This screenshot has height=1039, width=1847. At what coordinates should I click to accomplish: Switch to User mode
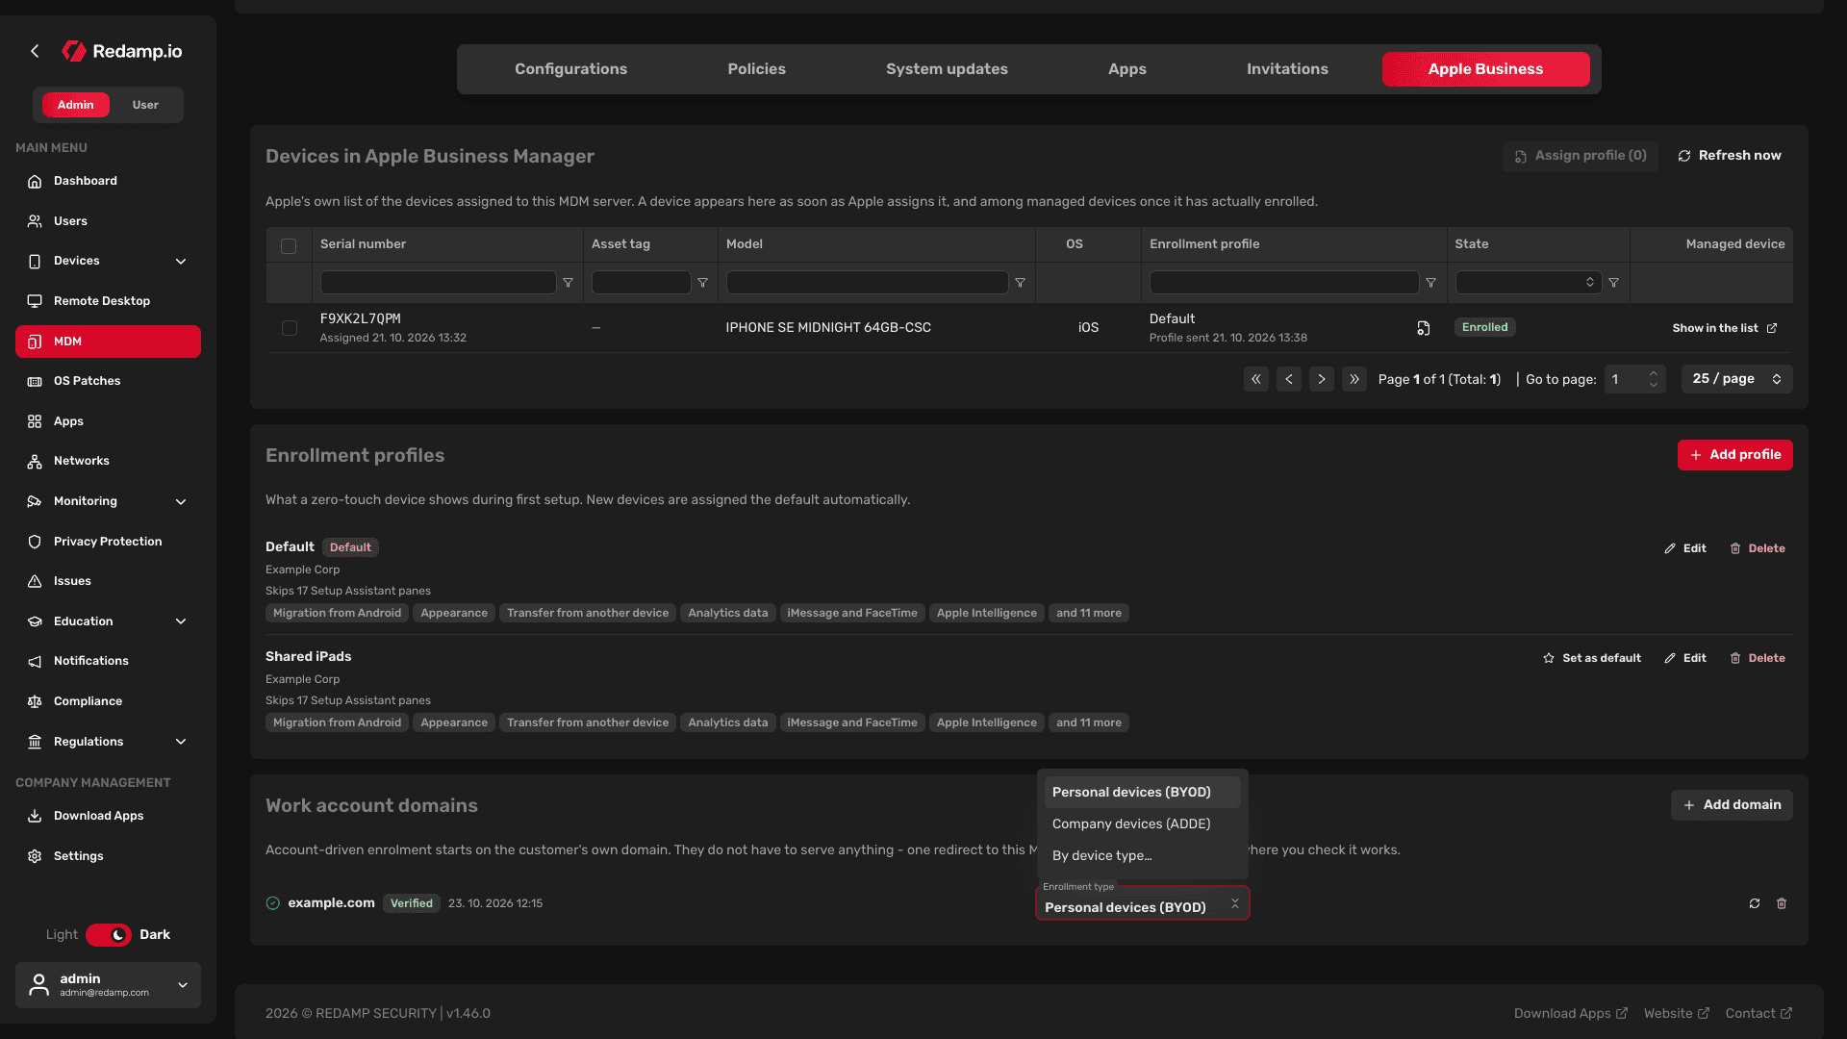(145, 105)
